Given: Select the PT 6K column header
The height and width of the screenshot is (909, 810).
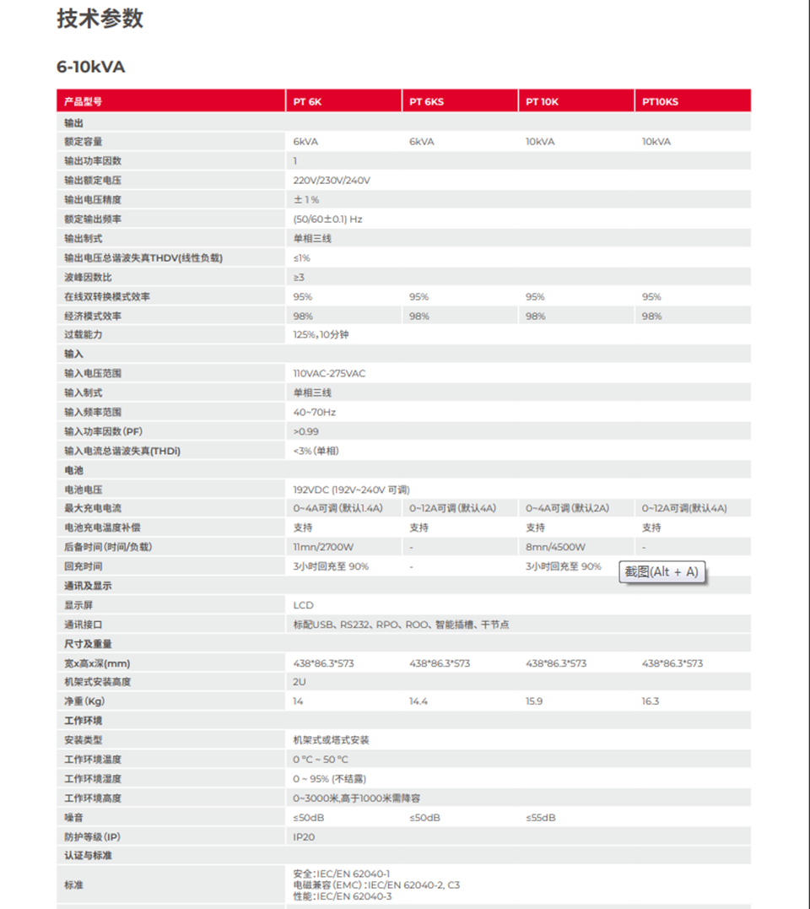Looking at the screenshot, I should point(307,101).
